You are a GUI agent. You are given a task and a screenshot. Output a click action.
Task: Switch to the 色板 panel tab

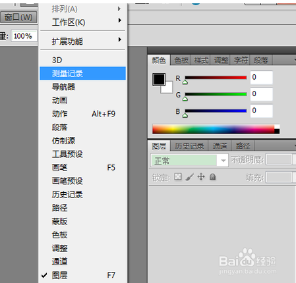point(181,60)
